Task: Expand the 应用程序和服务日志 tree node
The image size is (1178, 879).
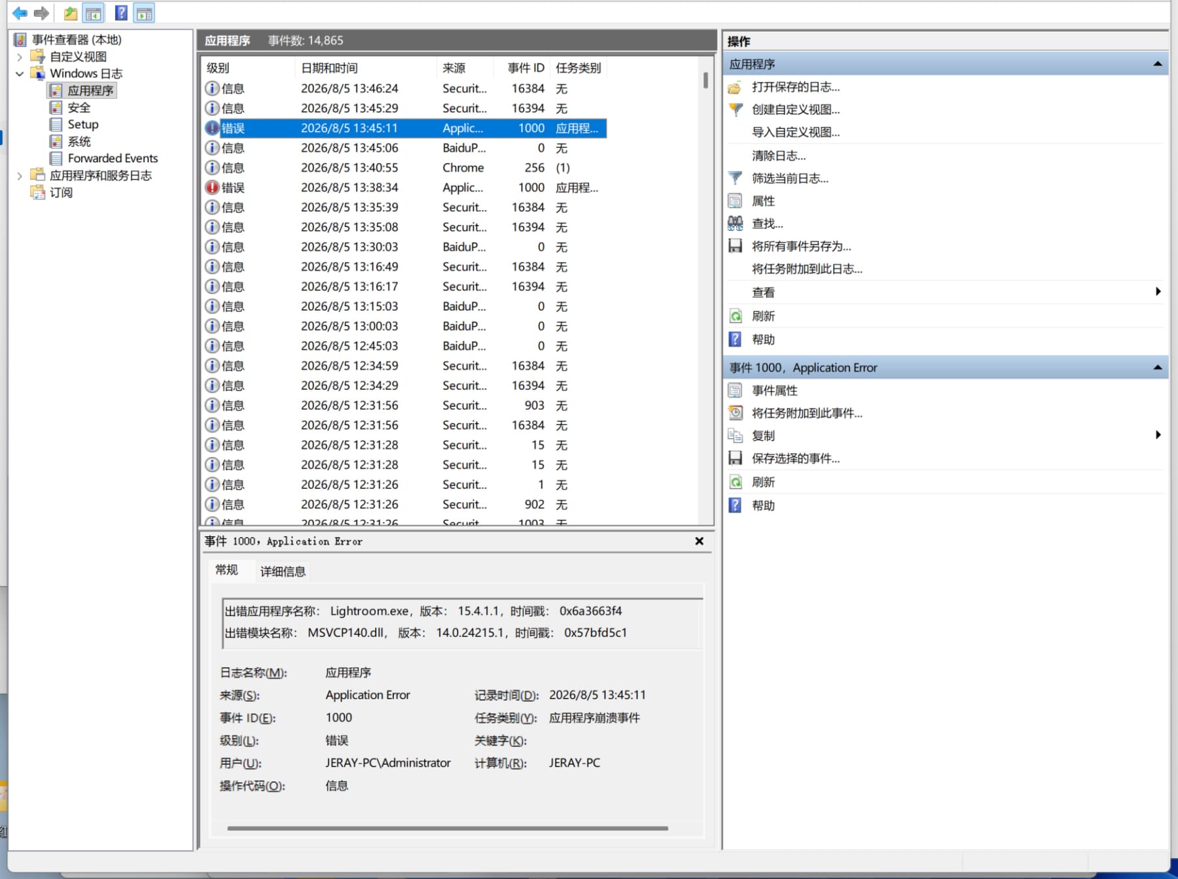Action: 20,176
